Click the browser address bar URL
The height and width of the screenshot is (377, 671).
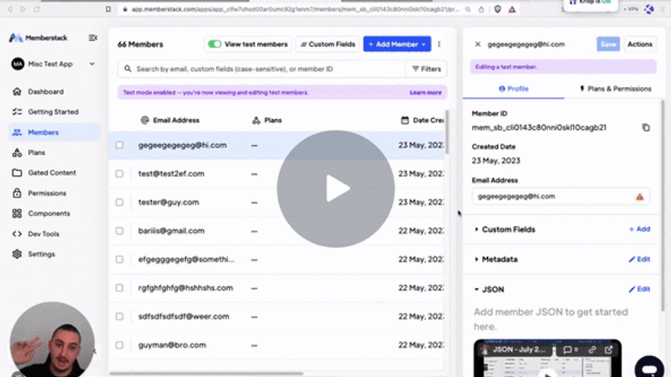[295, 9]
